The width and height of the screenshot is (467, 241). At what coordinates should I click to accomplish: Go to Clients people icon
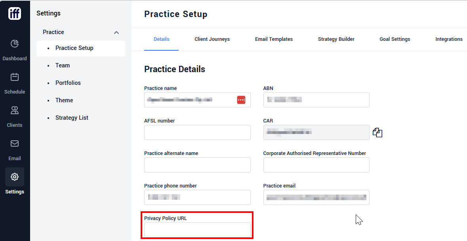15,111
